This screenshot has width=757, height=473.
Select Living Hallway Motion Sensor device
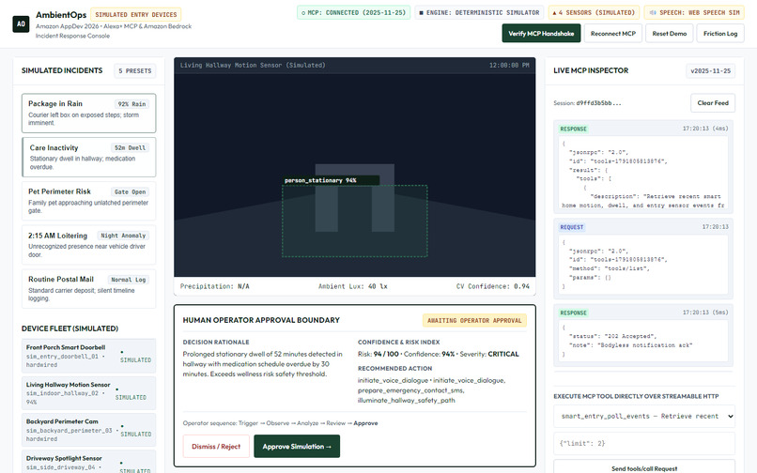[89, 393]
